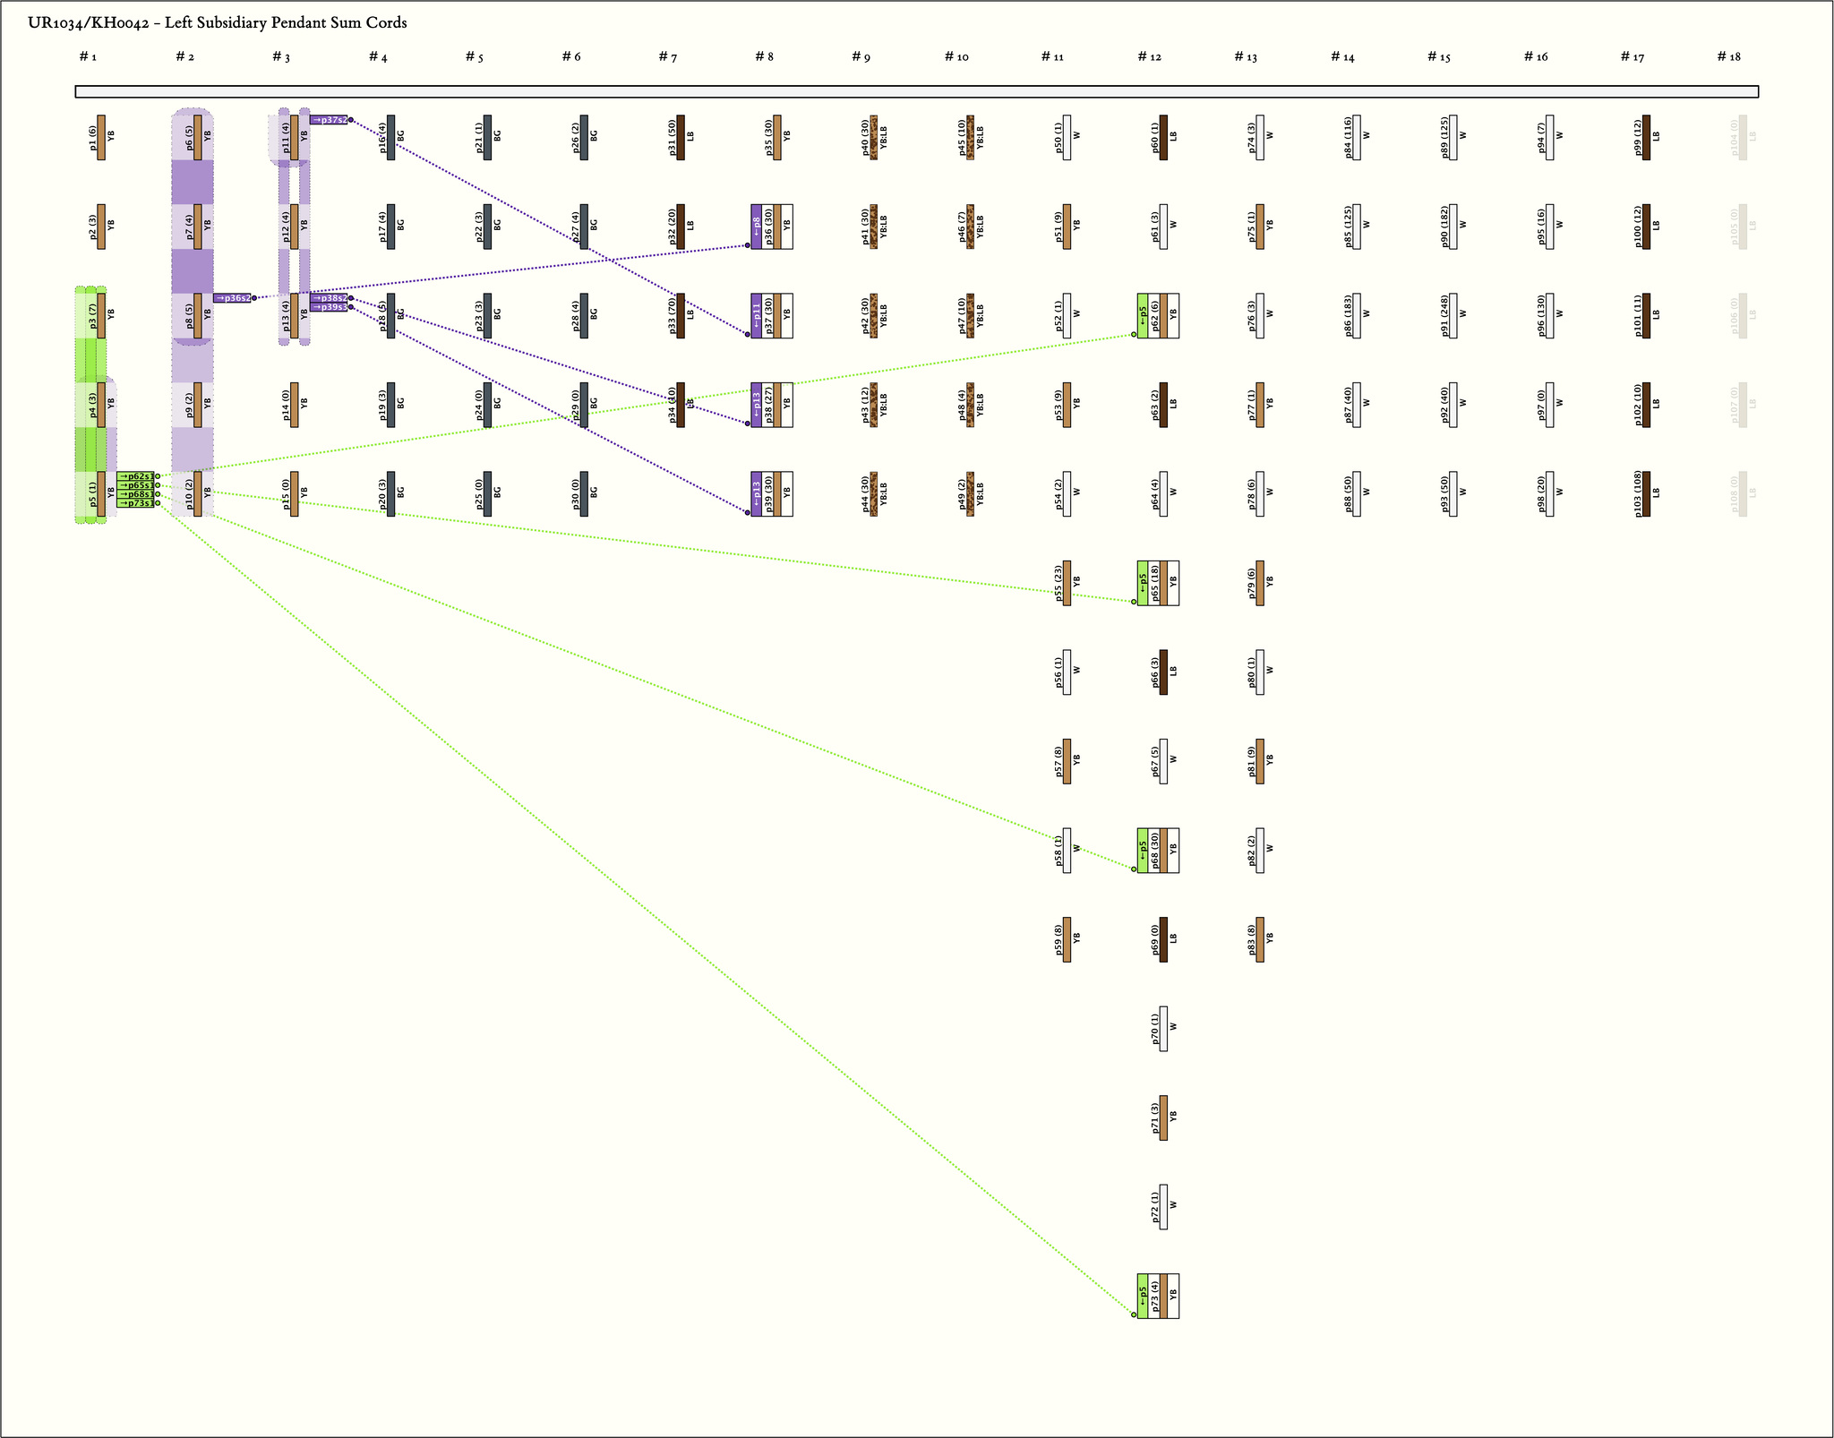The width and height of the screenshot is (1834, 1438).
Task: Click the cord label p91 (248)
Action: (x=1445, y=316)
